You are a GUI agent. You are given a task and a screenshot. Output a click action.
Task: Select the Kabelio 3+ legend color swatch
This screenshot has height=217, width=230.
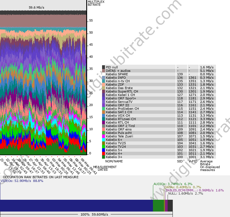point(103,157)
